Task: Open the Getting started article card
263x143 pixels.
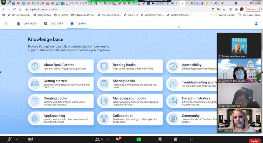Action: tap(61, 84)
